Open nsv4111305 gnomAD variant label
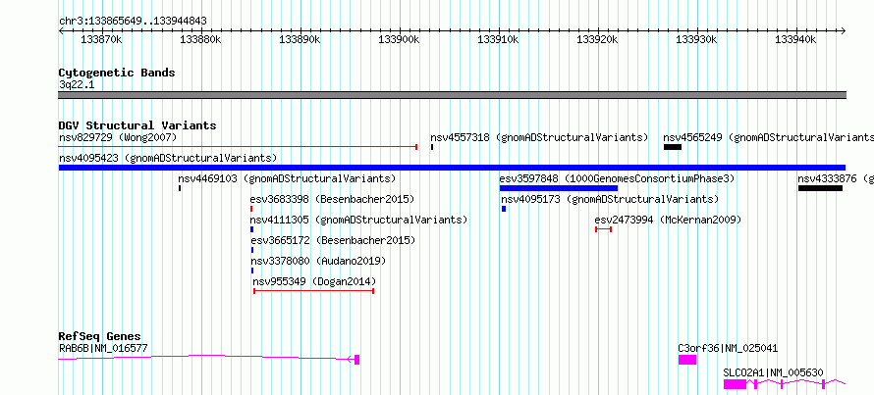The width and height of the screenshot is (874, 395). 359,220
